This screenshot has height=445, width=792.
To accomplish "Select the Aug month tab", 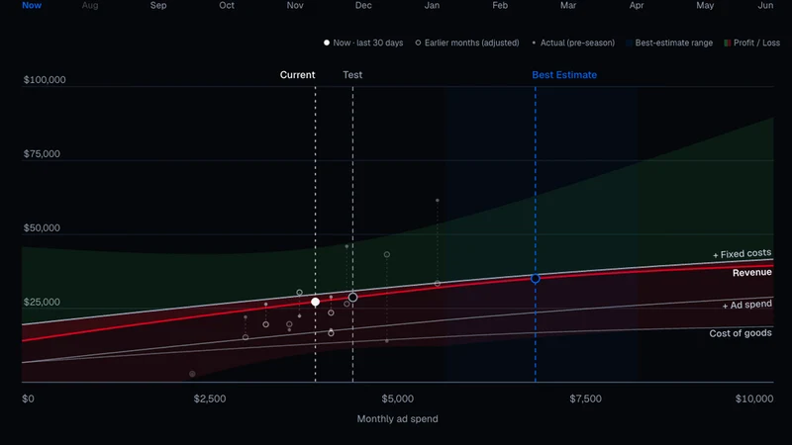I will point(90,5).
